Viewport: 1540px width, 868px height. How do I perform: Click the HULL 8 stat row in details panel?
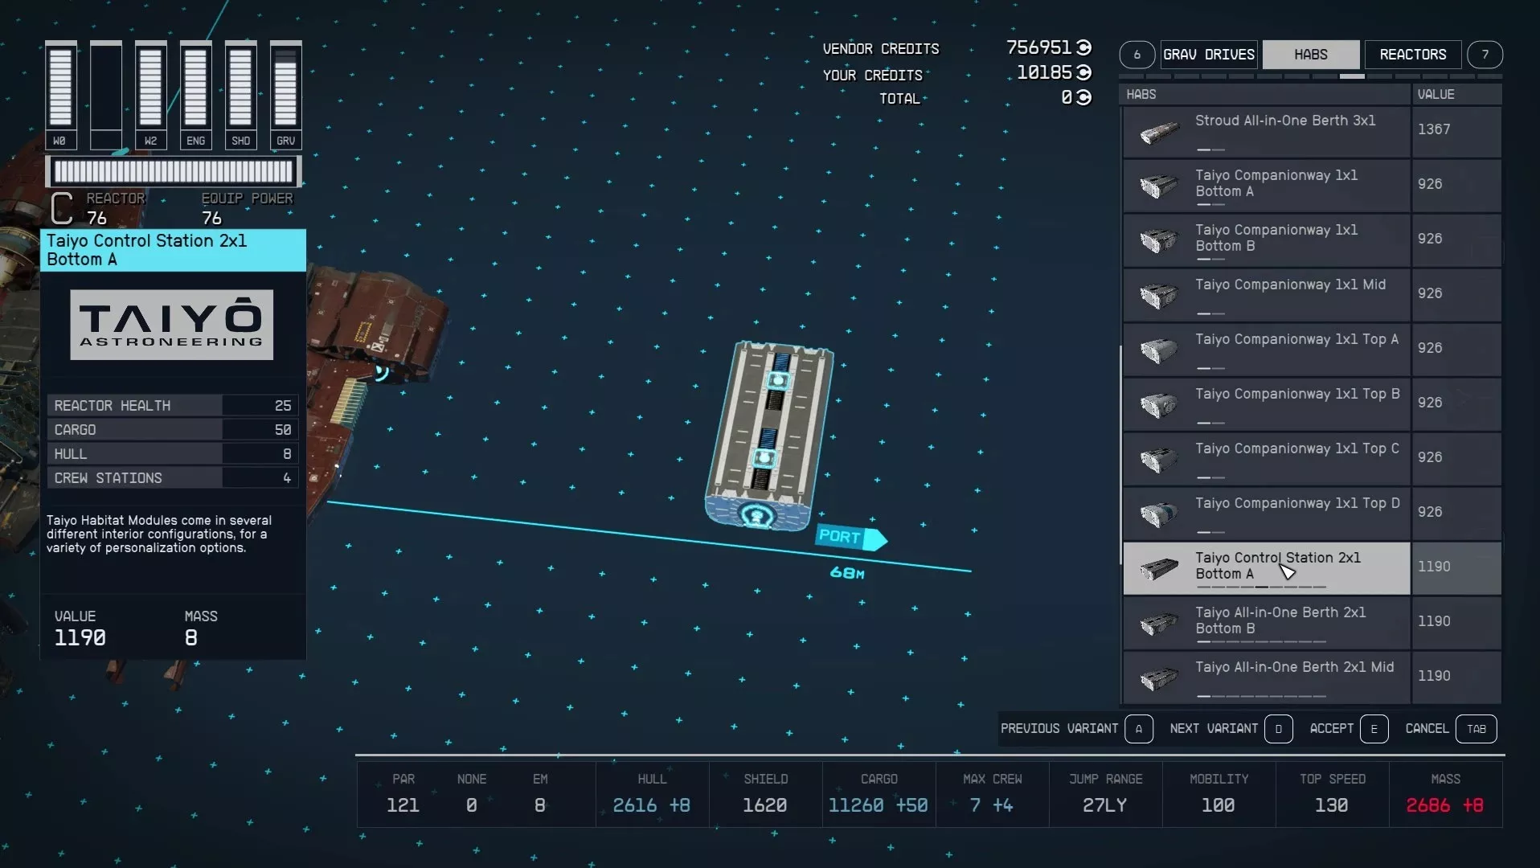pos(172,454)
